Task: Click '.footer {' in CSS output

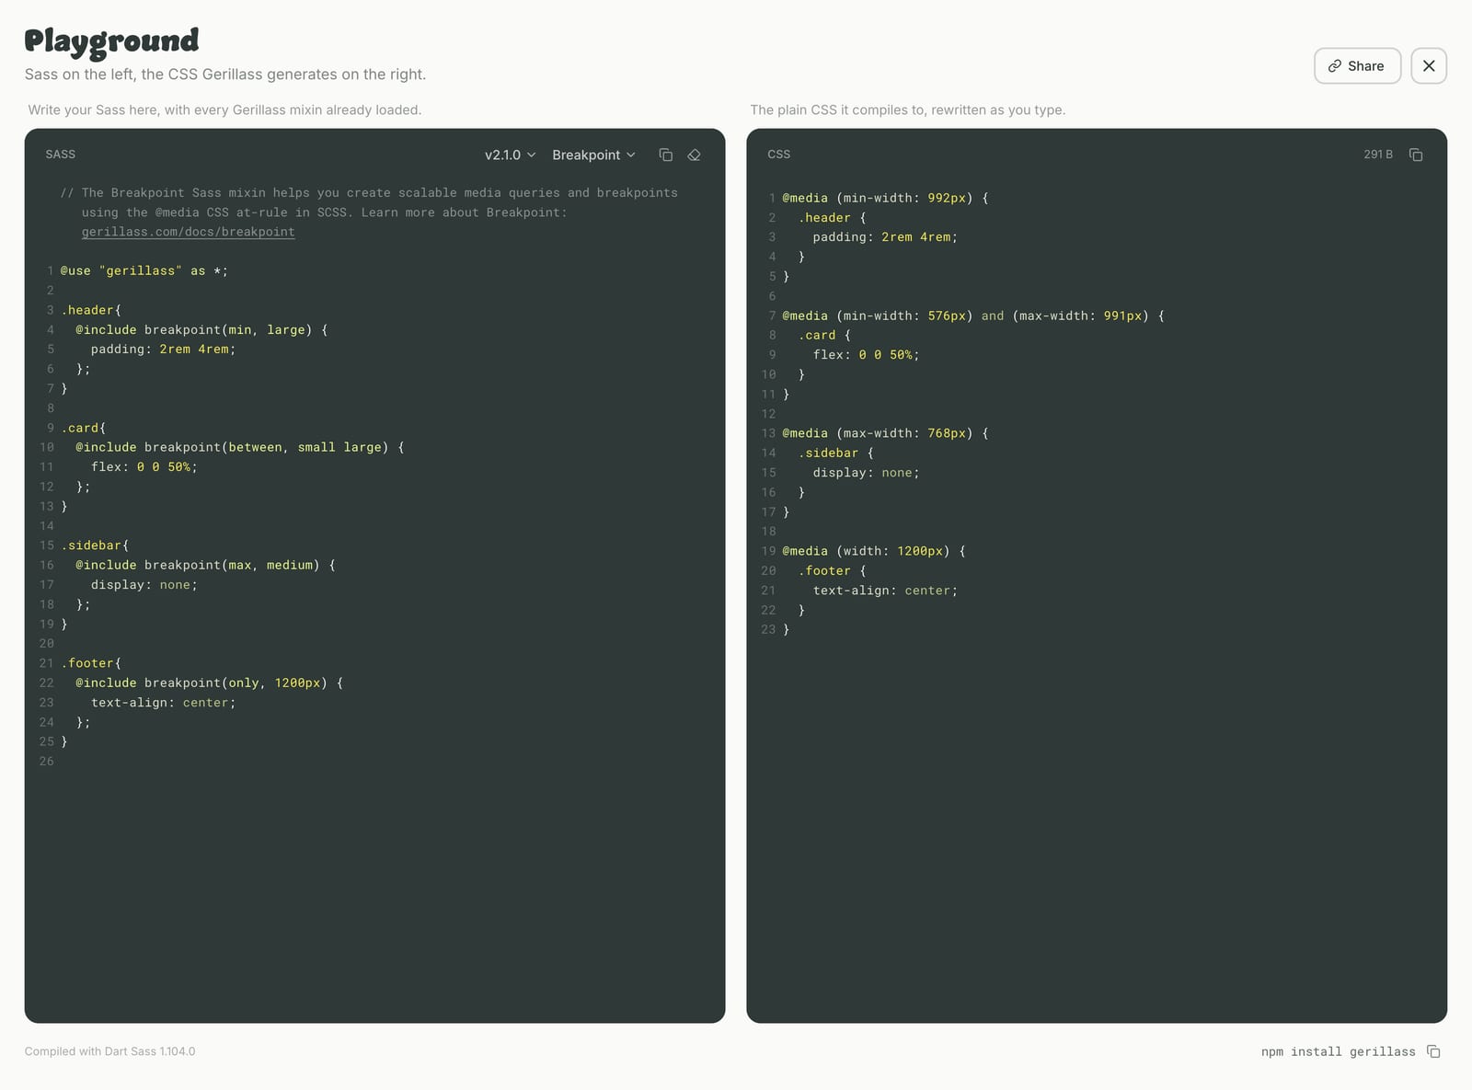Action: tap(832, 571)
